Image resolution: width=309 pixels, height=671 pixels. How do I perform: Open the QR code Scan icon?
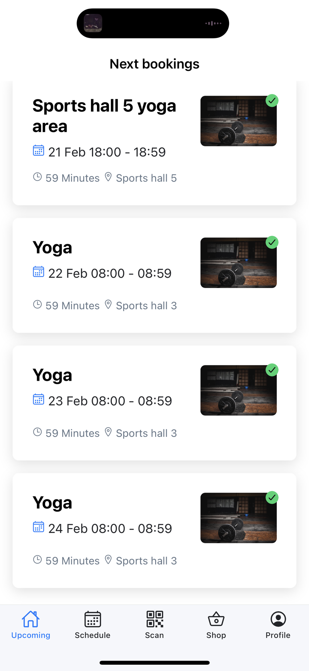[x=154, y=619]
